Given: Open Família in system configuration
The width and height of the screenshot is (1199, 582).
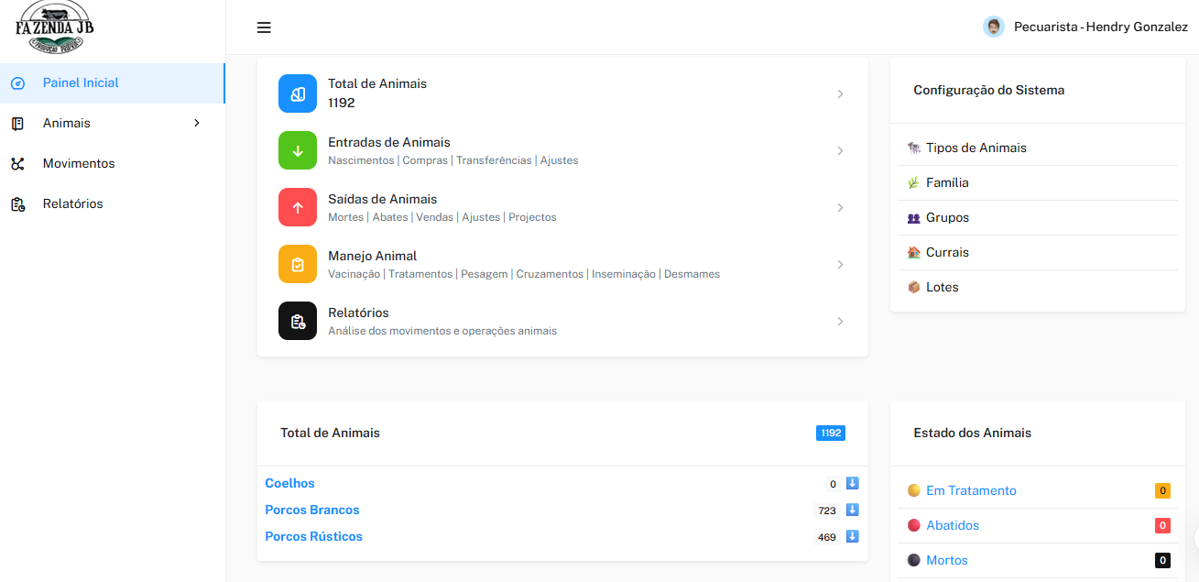Looking at the screenshot, I should (947, 182).
